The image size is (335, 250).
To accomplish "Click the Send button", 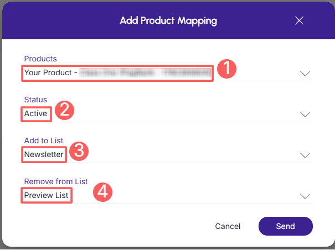I will pyautogui.click(x=285, y=226).
